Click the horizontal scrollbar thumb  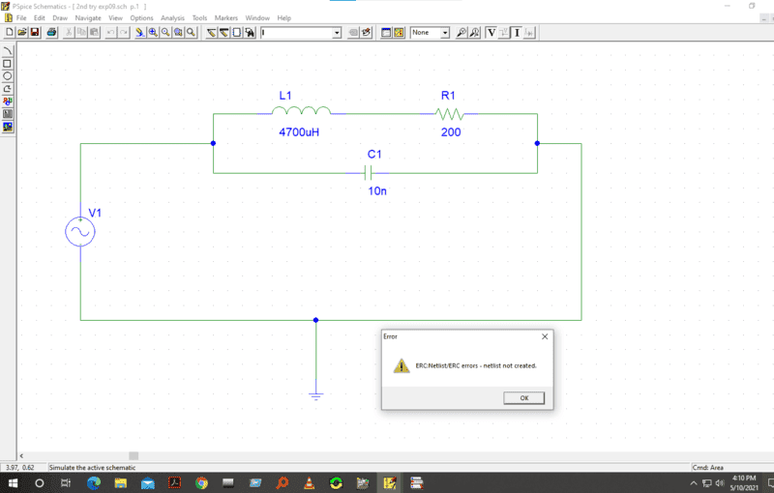134,455
